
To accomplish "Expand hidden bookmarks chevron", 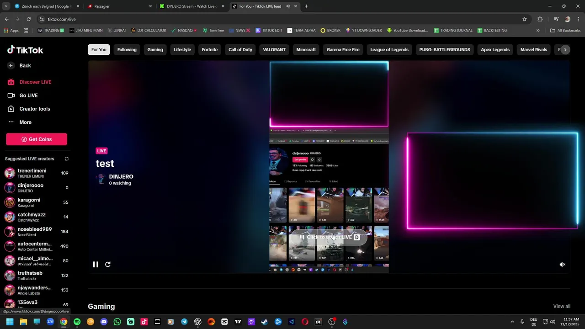I will (538, 31).
